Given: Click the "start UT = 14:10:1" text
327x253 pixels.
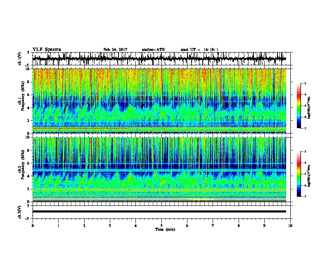Looking at the screenshot, I should [199, 50].
